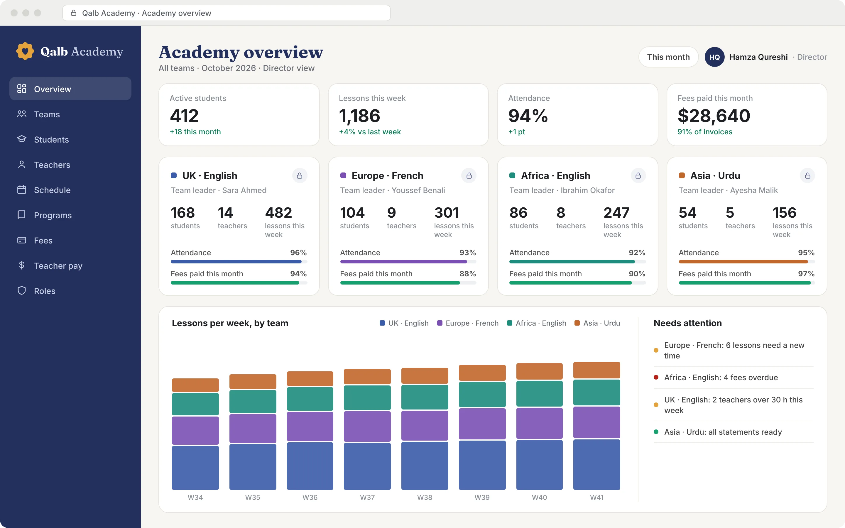
Task: Open alert 'Asia · Urdu: all statements ready'
Action: [734, 432]
